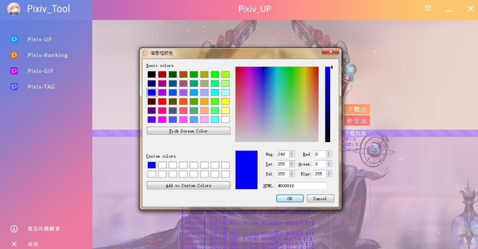Pick a color in the hue-saturation spectrum

tap(277, 104)
